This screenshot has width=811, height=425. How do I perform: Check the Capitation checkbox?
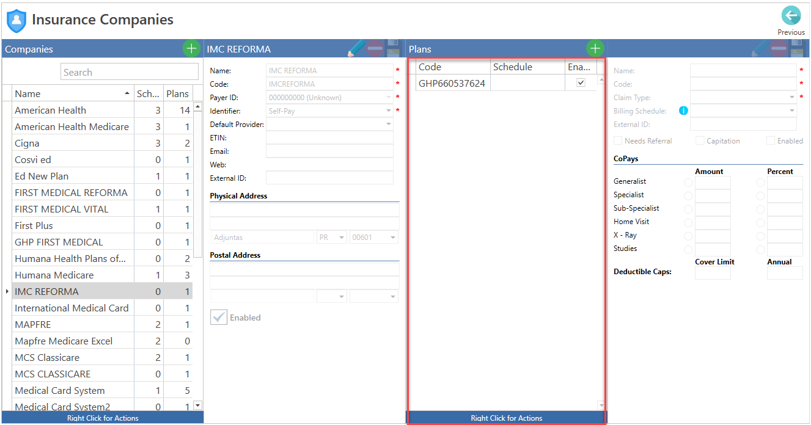coord(700,140)
